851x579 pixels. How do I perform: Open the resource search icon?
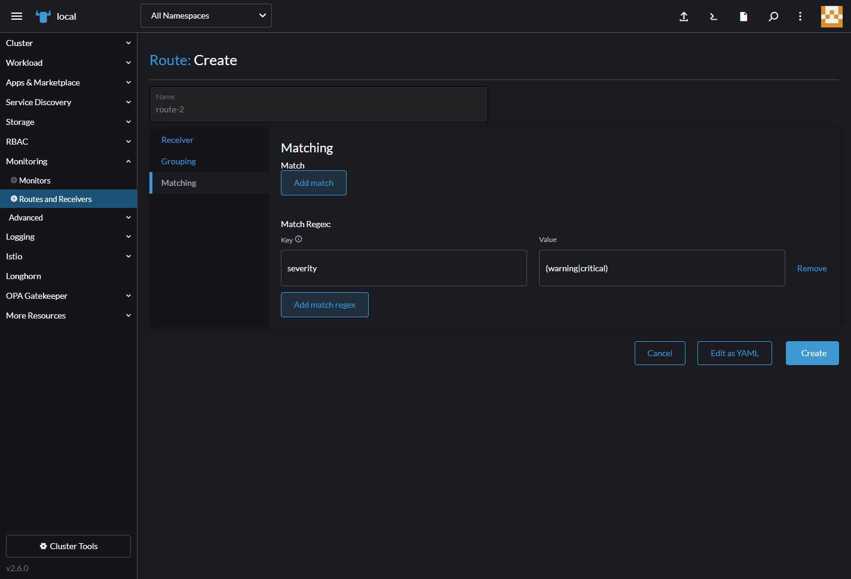click(773, 16)
